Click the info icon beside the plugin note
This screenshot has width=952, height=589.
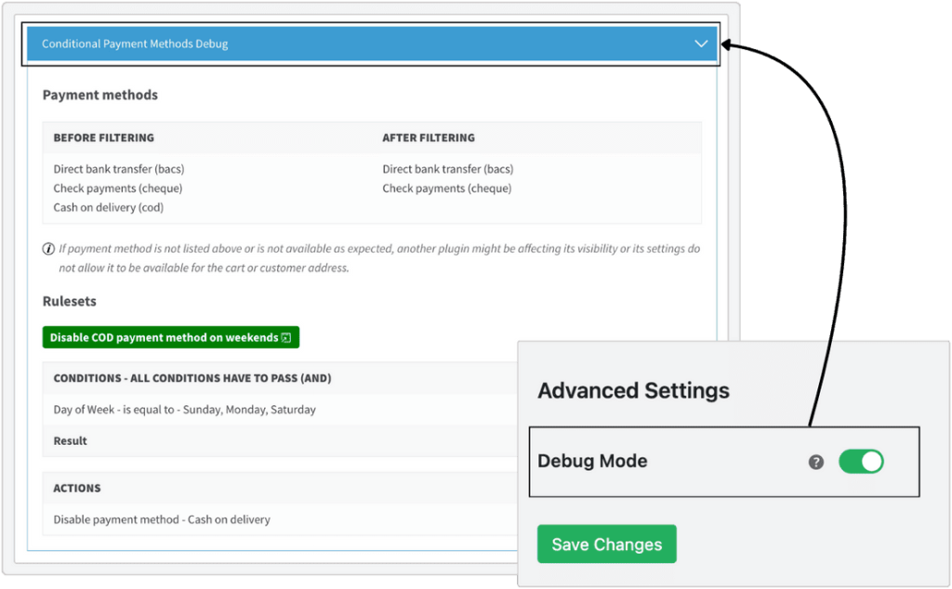(48, 249)
